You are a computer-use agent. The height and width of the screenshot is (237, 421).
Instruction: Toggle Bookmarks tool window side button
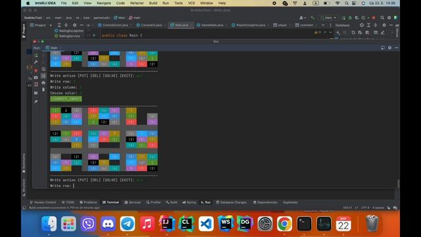24,163
